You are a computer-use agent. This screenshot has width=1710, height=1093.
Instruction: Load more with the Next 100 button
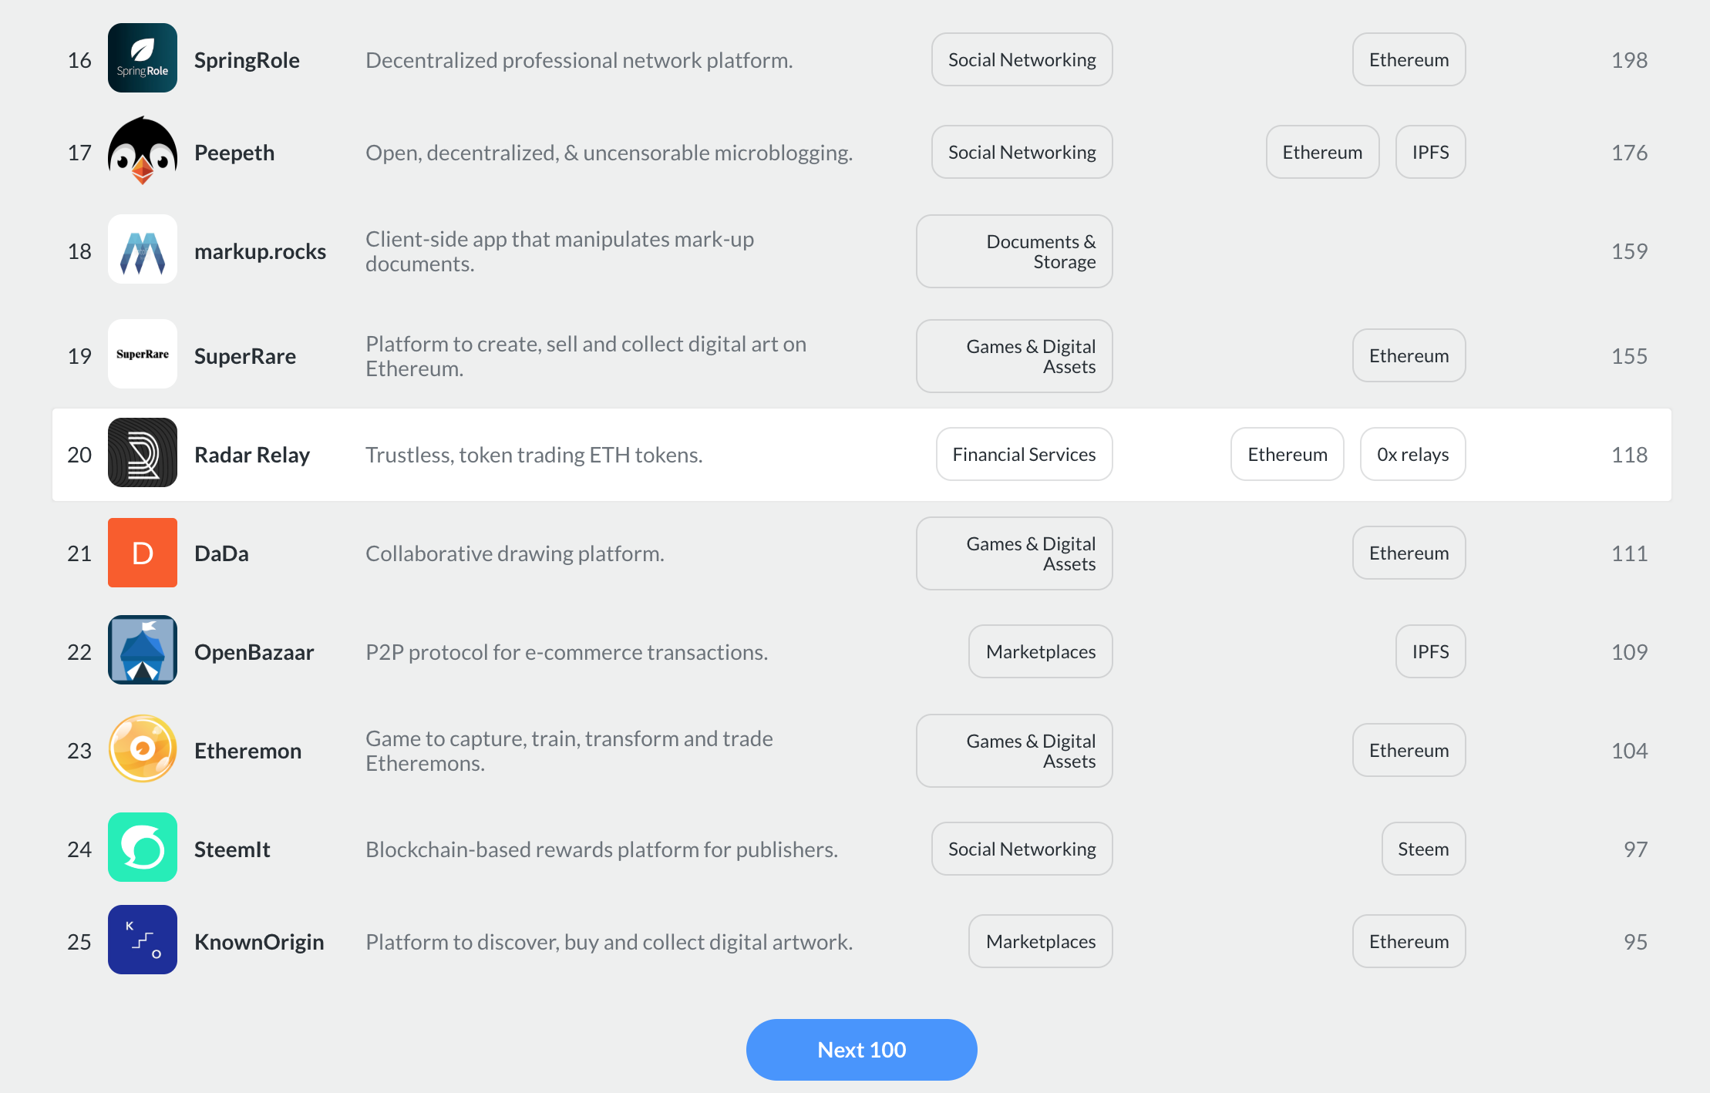click(861, 1050)
